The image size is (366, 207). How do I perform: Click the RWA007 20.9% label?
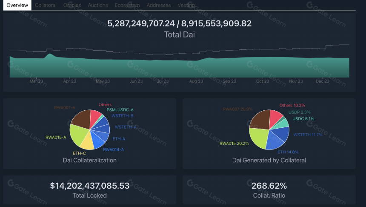tap(237, 109)
